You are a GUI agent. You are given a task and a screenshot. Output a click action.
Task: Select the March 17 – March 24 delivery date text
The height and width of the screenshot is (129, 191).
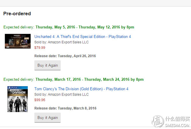pyautogui.click(x=89, y=79)
